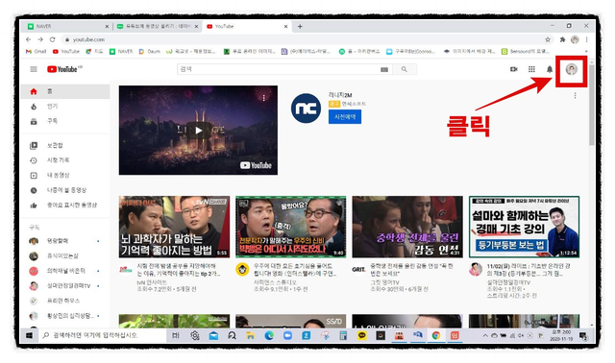Image resolution: width=615 pixels, height=363 pixels.
Task: Open the Daum bookmark
Action: tap(150, 51)
